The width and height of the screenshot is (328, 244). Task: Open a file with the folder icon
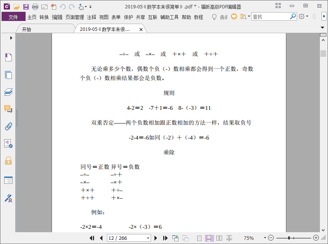point(16,7)
